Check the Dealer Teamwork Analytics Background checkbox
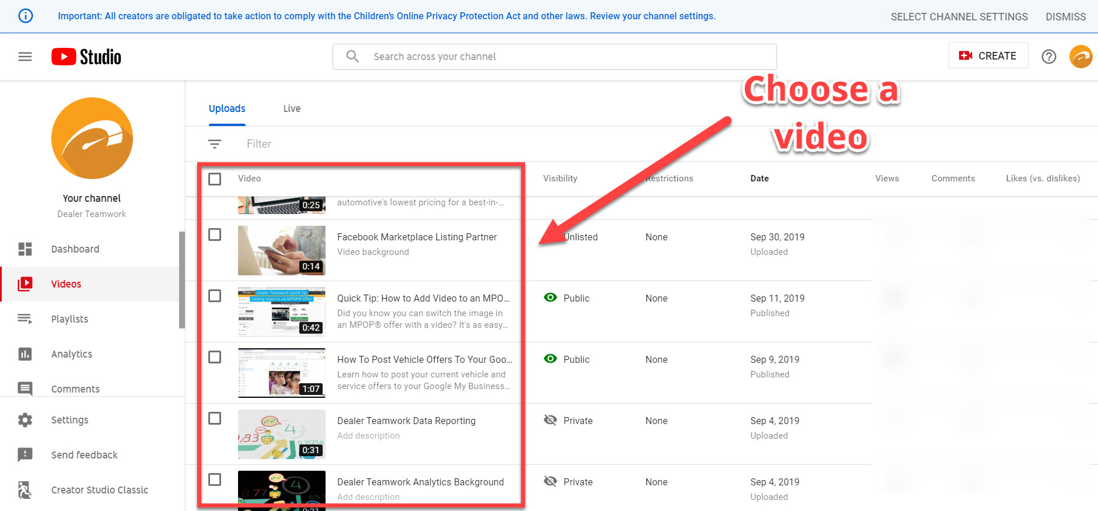 point(215,480)
